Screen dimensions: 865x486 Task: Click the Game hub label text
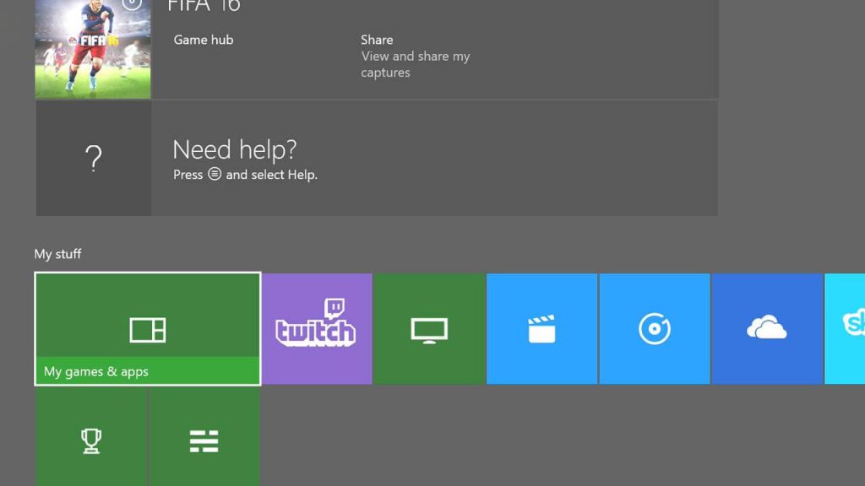pyautogui.click(x=203, y=40)
